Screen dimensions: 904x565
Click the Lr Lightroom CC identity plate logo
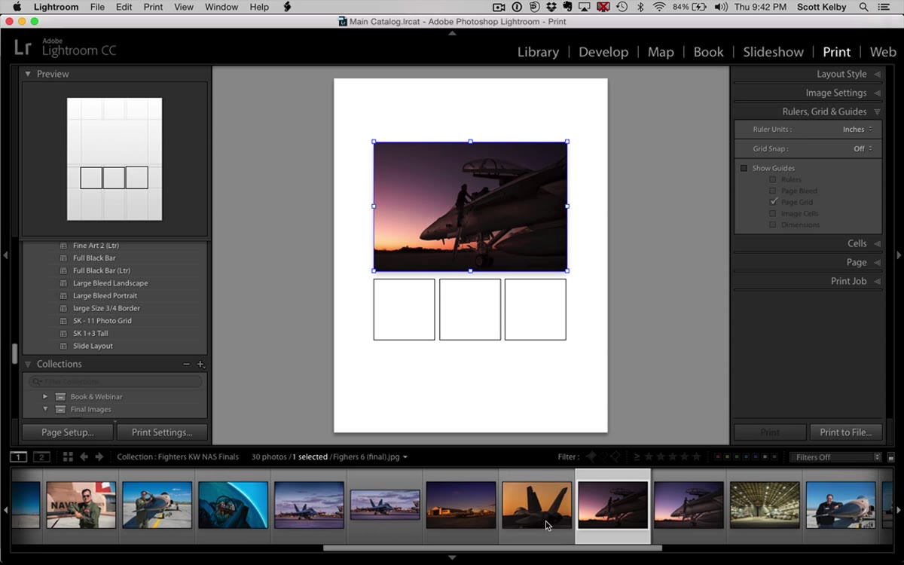coord(66,47)
